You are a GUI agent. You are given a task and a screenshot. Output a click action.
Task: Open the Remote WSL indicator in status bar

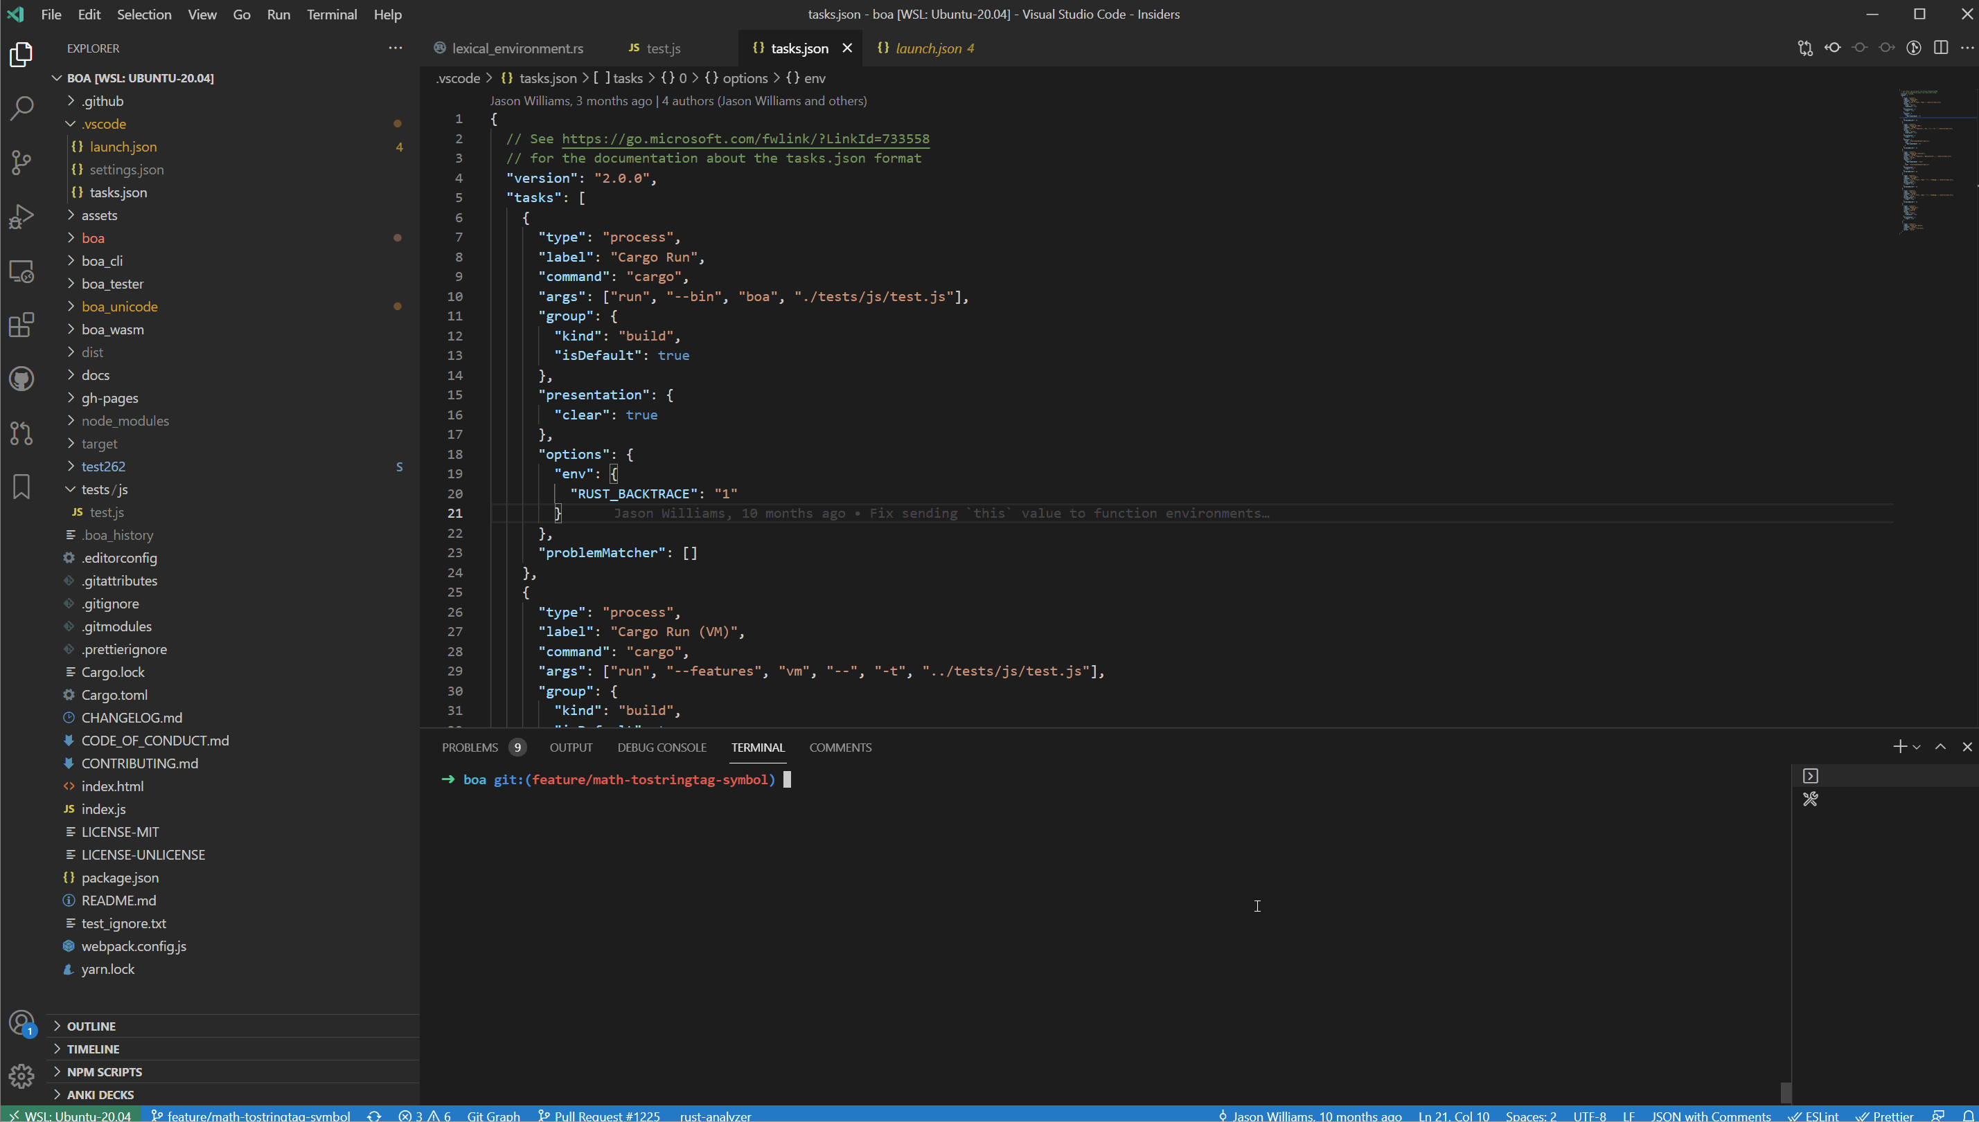[68, 1115]
